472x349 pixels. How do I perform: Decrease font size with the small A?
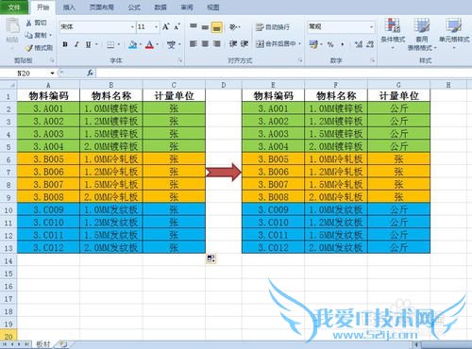click(x=177, y=26)
